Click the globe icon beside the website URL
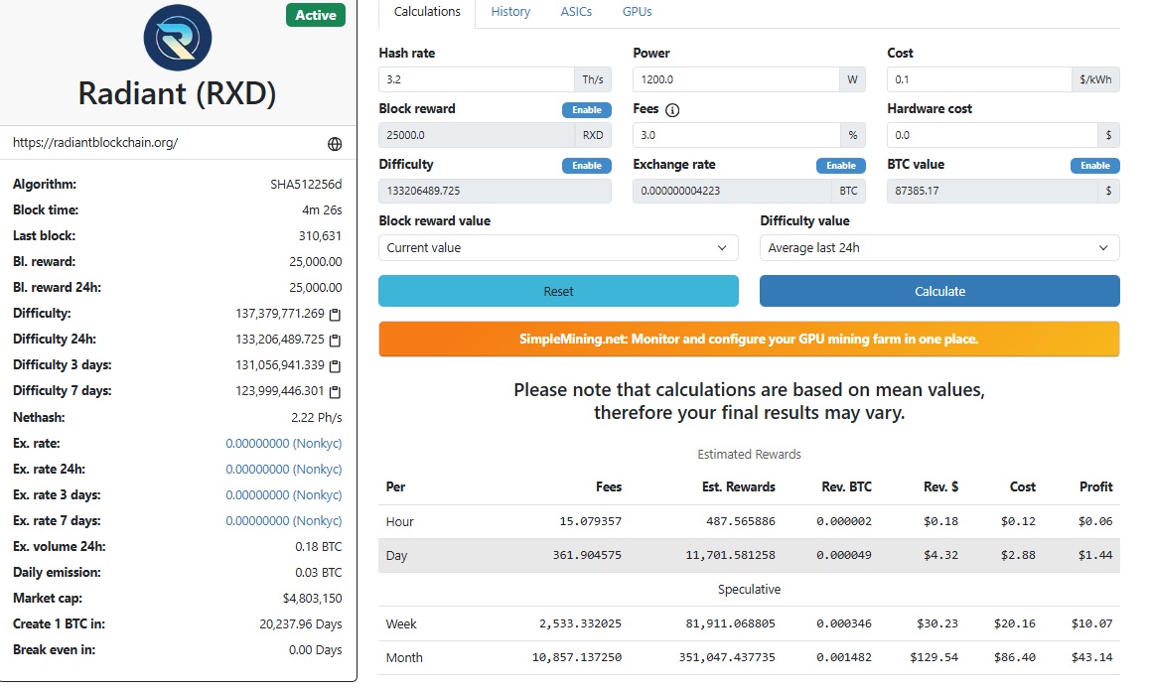 [x=334, y=144]
